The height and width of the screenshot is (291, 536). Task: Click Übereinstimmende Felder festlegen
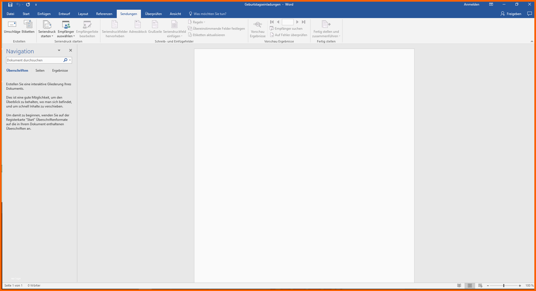216,29
